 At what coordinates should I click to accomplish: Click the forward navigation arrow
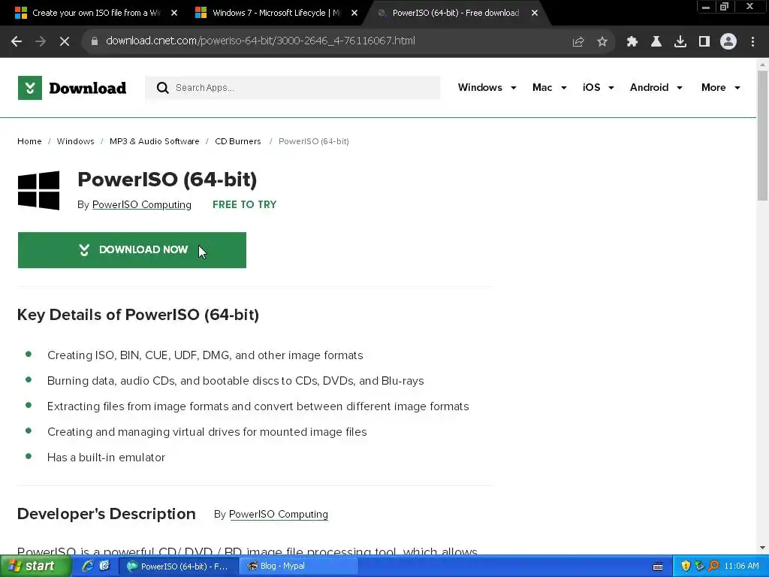click(x=41, y=42)
